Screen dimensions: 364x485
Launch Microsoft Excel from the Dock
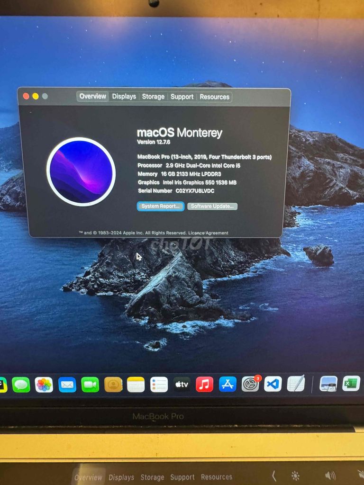(351, 384)
